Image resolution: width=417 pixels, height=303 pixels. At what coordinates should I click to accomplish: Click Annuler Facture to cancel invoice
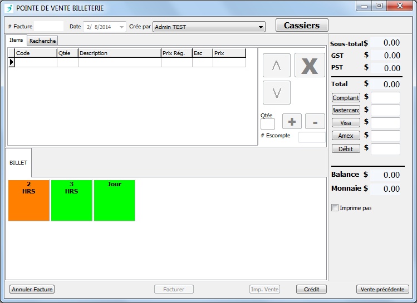point(32,290)
